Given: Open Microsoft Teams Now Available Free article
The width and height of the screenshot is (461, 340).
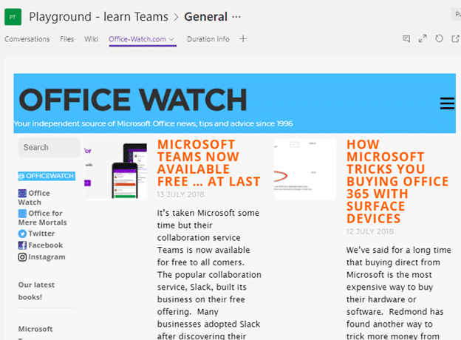Looking at the screenshot, I should point(208,163).
